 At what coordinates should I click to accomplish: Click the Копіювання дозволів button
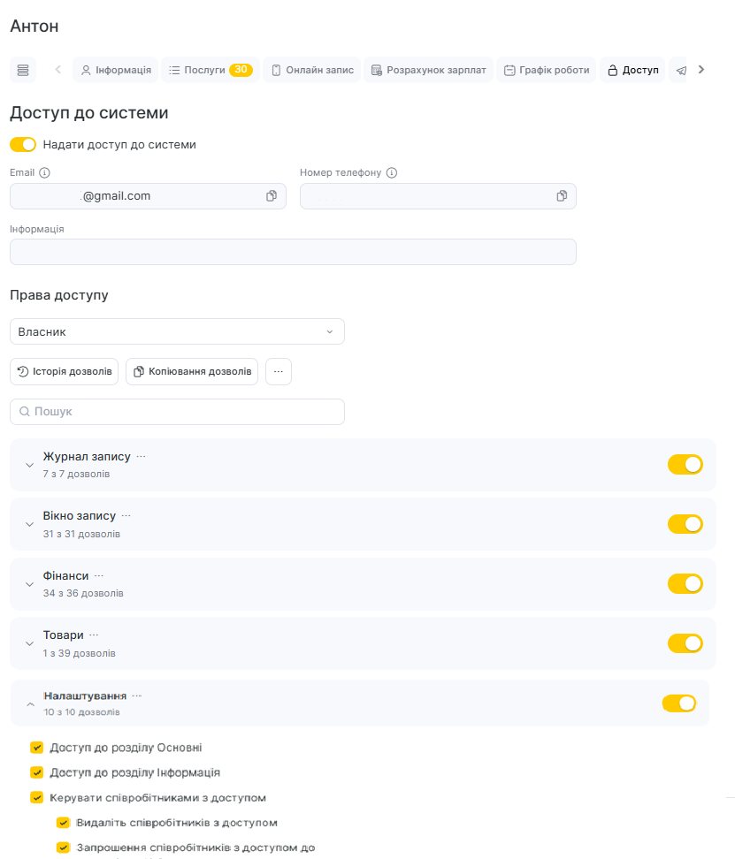click(192, 372)
